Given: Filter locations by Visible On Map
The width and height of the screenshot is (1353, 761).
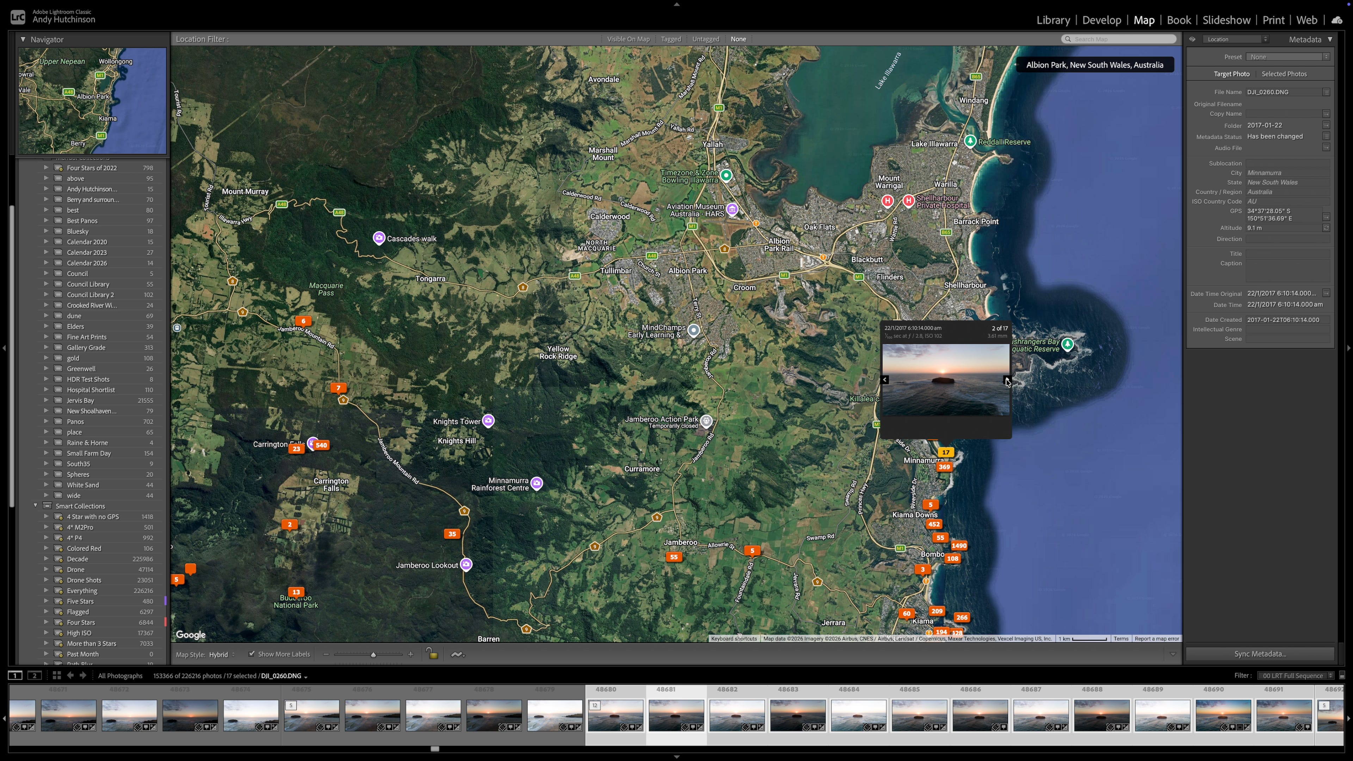Looking at the screenshot, I should (x=628, y=39).
